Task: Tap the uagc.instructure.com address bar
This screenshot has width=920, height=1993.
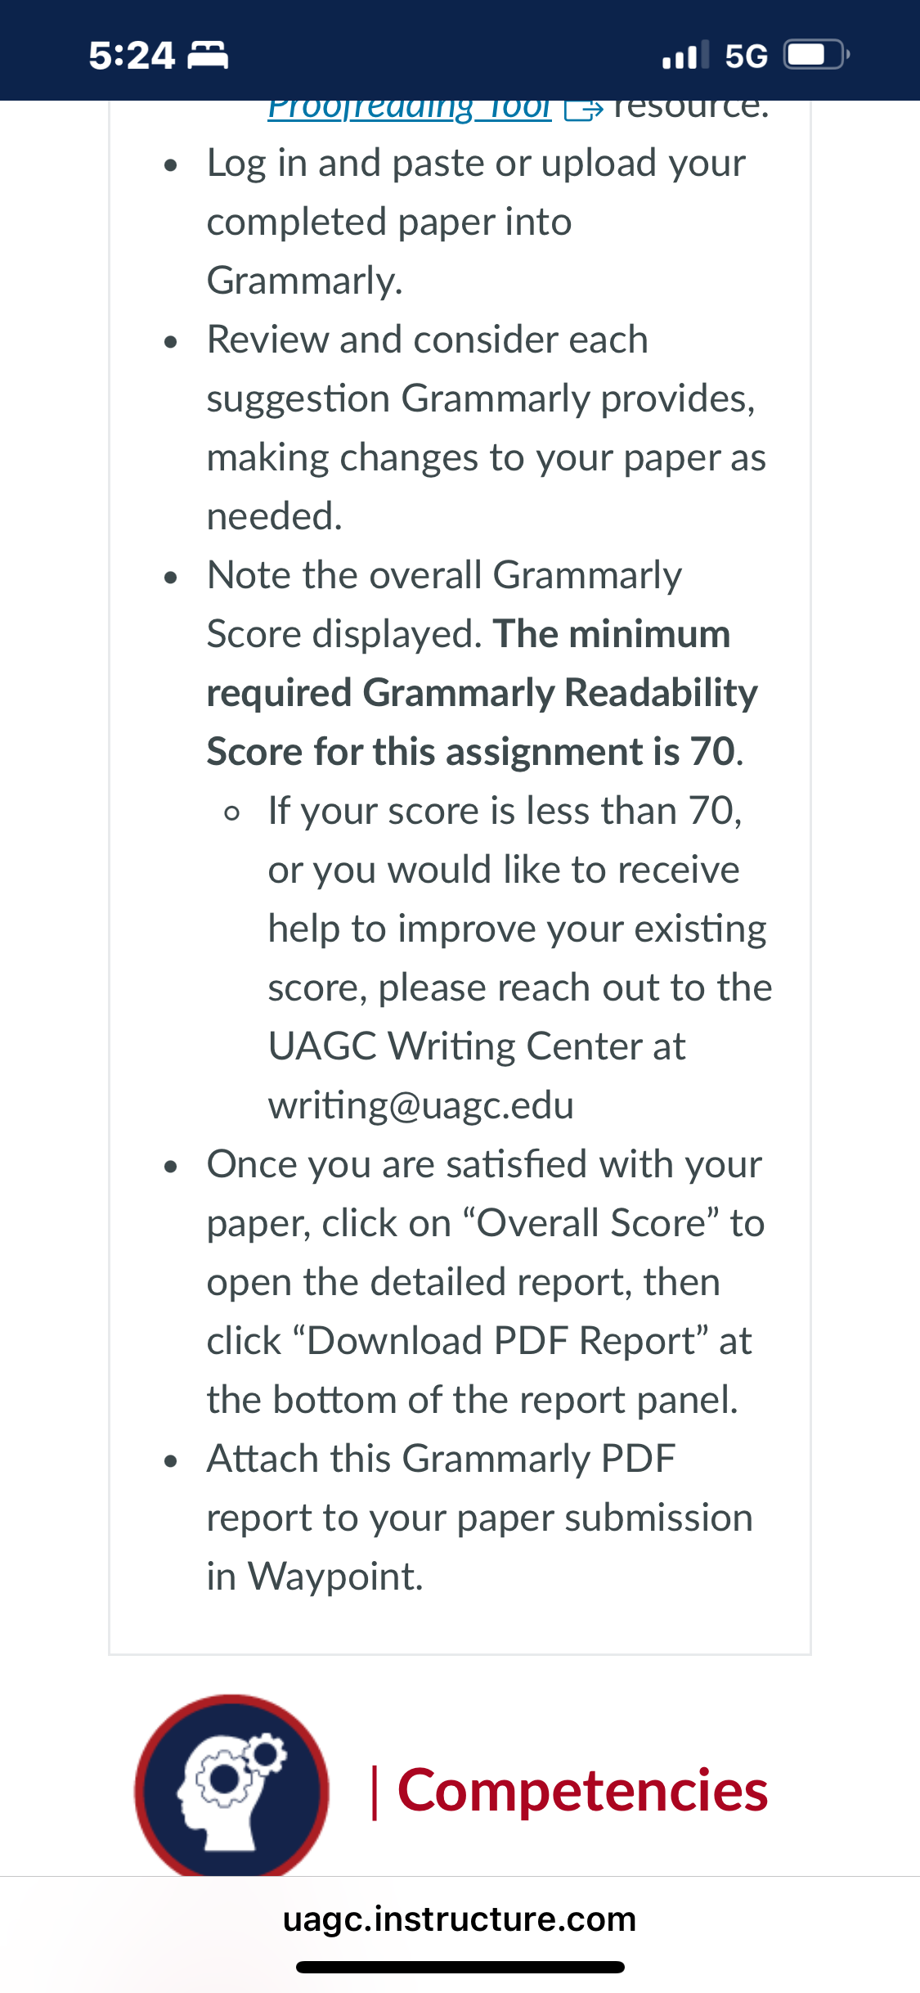Action: 460,1919
